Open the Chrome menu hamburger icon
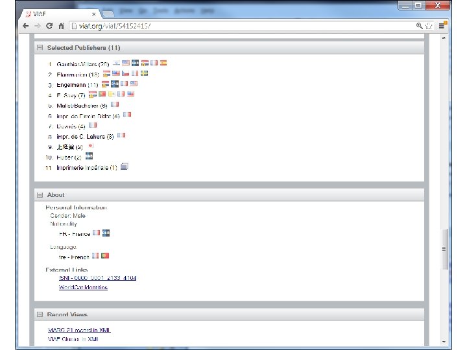Screen dimensions: 467x350 coord(442,26)
